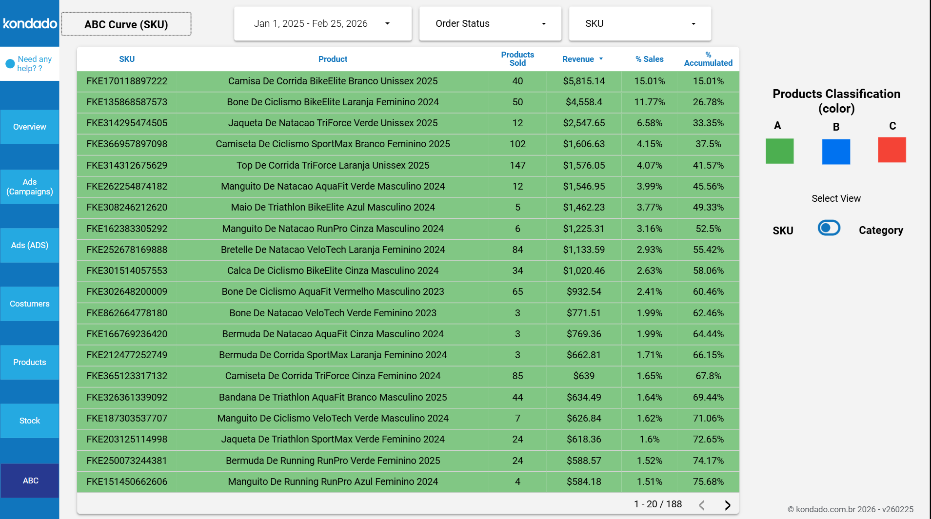Click ABC Curve (SKU) title button
This screenshot has height=519, width=931.
coord(126,24)
